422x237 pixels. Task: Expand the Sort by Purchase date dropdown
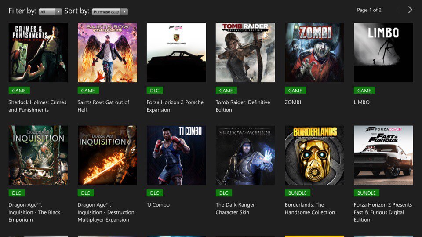click(x=110, y=12)
